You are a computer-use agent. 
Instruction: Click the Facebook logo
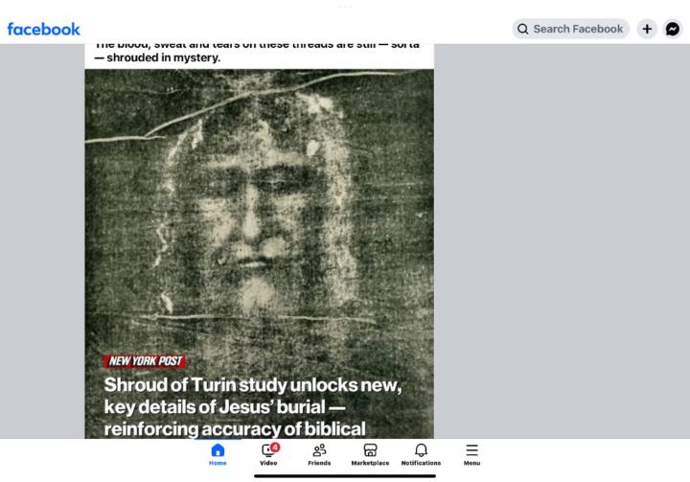click(x=43, y=29)
